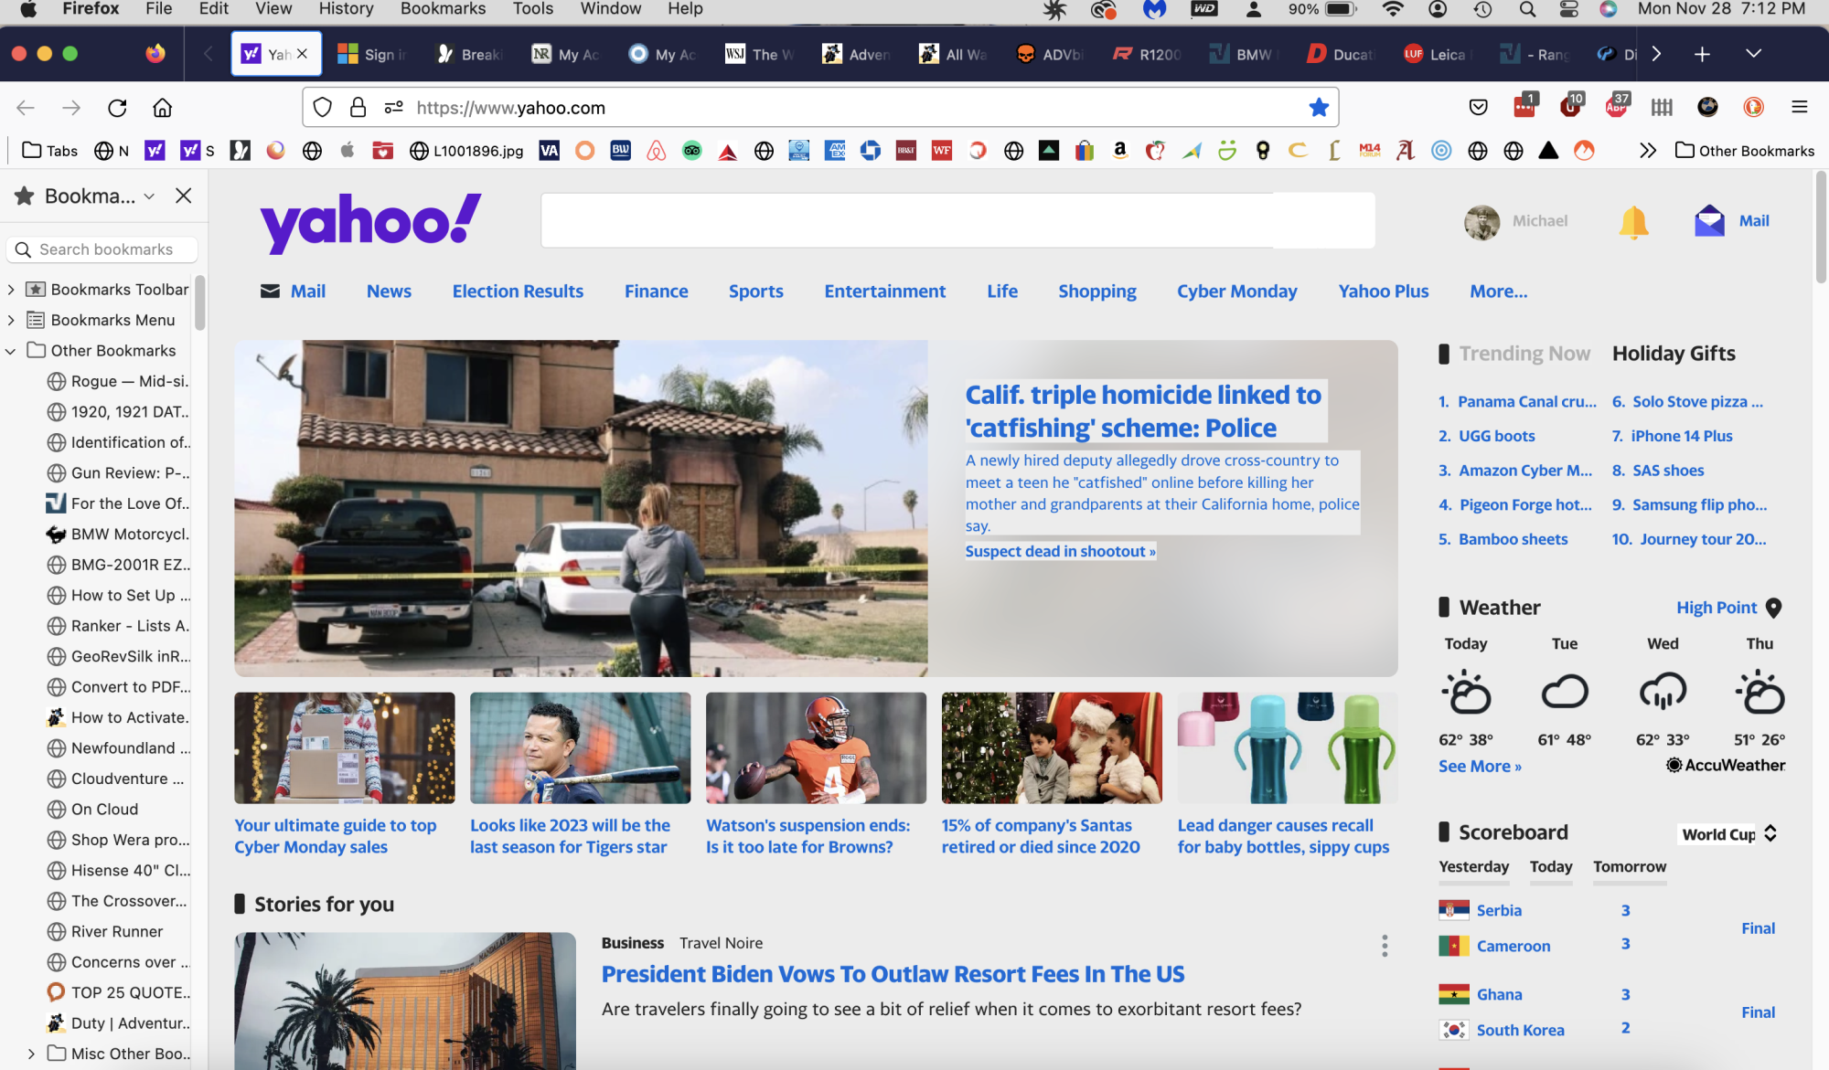Open the DuckDuckGo extension icon
This screenshot has height=1070, width=1829.
point(1753,108)
